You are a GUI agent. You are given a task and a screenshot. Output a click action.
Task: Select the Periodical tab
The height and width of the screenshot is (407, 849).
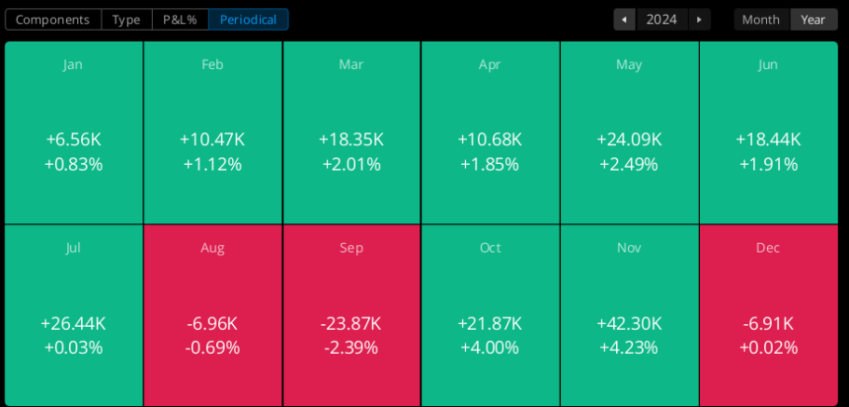tap(248, 20)
